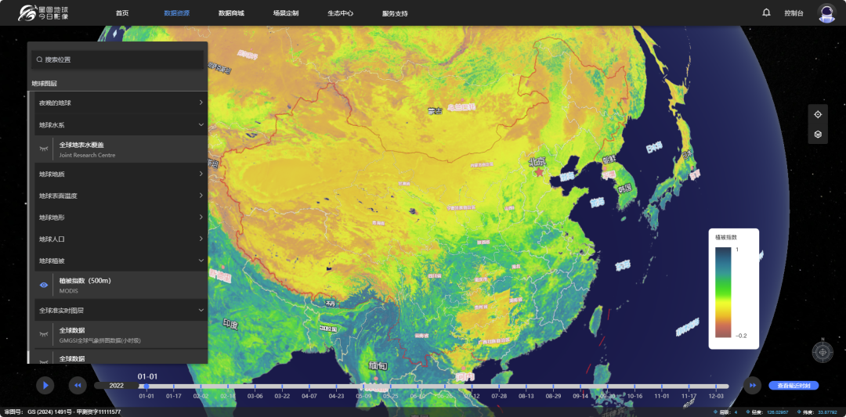
Task: Click the rewind button on the timeline
Action: (x=77, y=385)
